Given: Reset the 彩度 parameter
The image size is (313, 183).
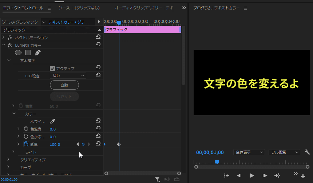Looking at the screenshot, I should coord(98,143).
